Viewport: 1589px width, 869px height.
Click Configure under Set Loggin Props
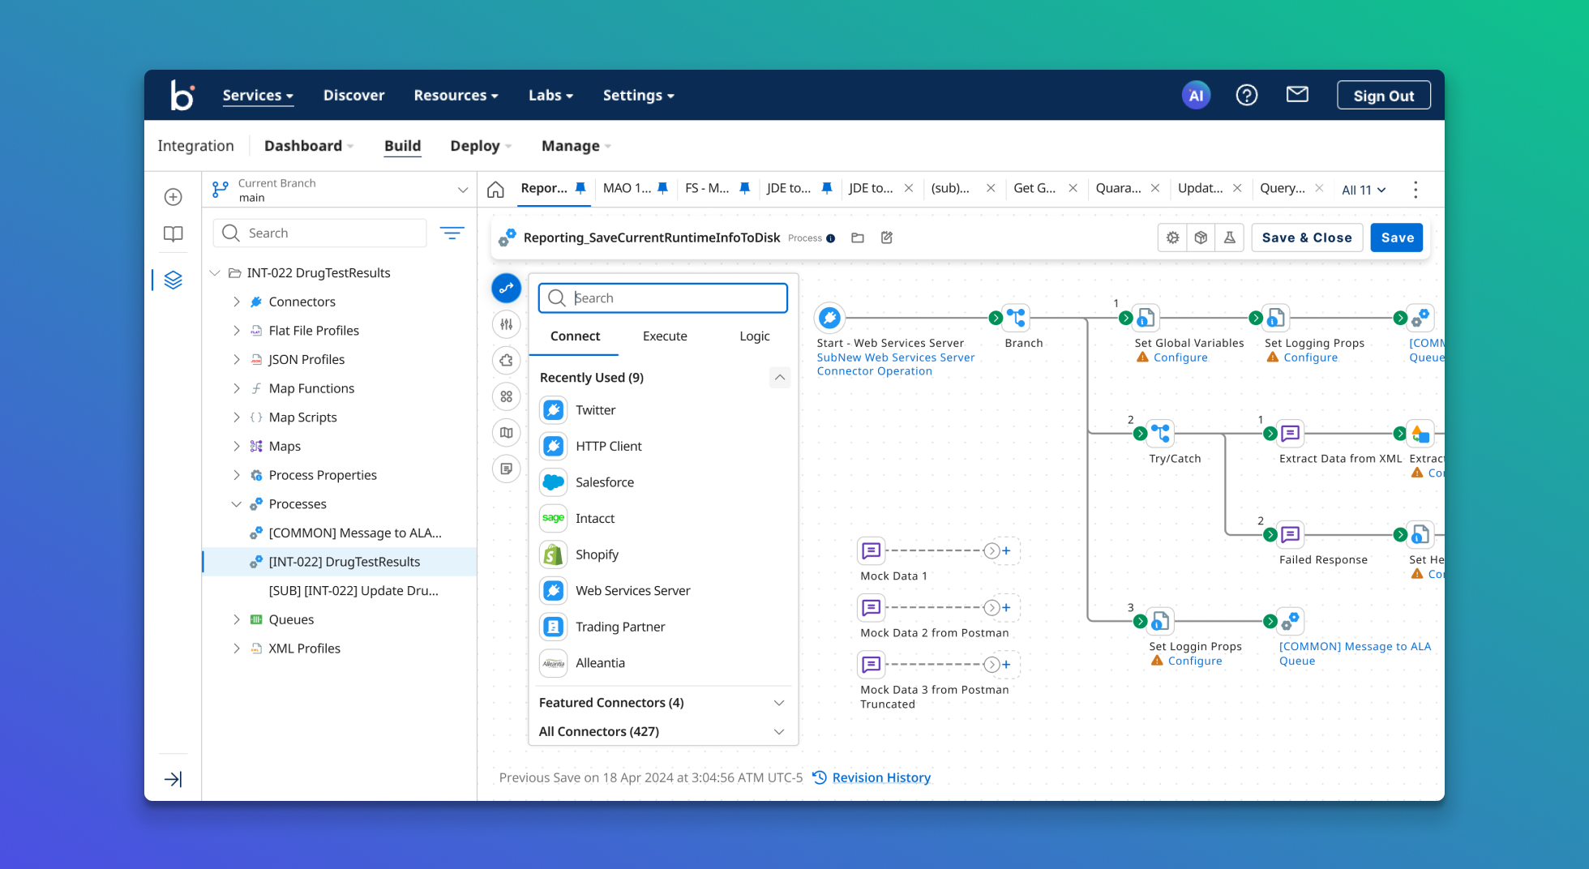(x=1195, y=661)
